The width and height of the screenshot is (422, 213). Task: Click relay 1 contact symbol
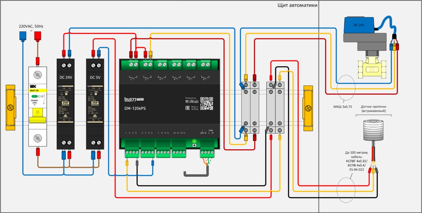(x=133, y=78)
